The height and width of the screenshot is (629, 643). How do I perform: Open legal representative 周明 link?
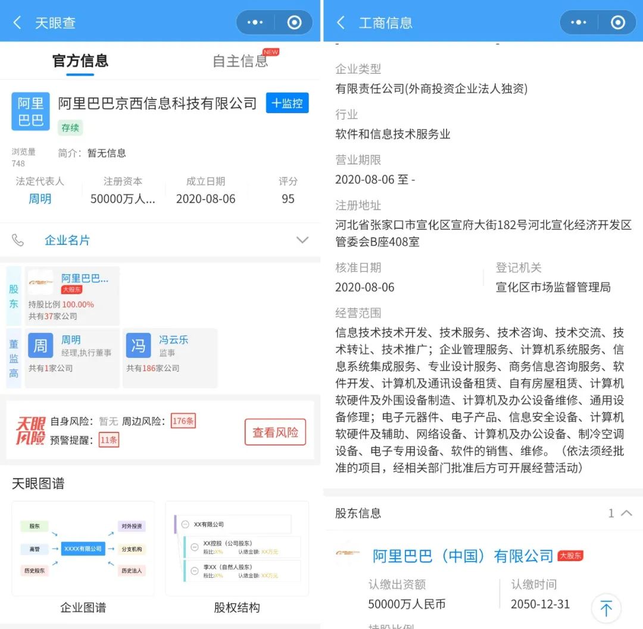40,199
